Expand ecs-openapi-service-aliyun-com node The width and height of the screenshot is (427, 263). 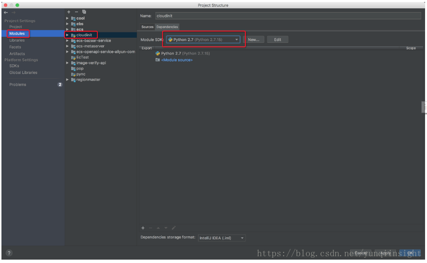[x=67, y=52]
